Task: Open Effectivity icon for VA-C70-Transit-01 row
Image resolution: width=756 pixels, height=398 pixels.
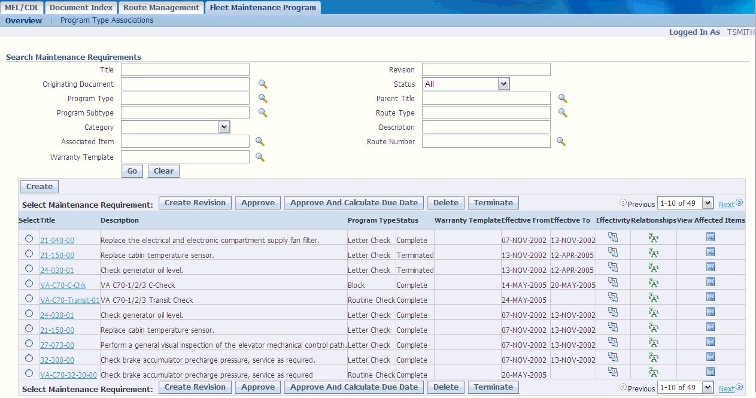Action: 613,297
